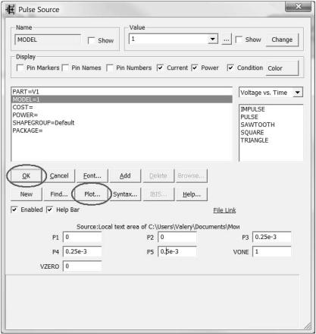
Task: Open the Font... dialog
Action: [x=92, y=175]
